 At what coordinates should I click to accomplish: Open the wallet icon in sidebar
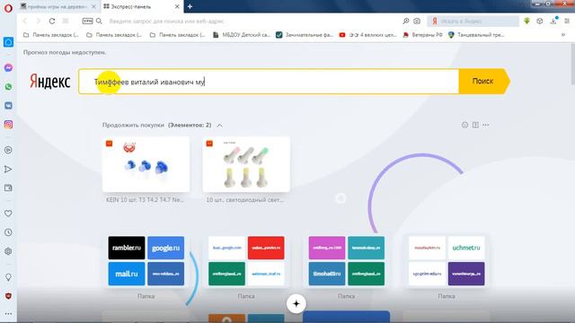[x=8, y=188]
